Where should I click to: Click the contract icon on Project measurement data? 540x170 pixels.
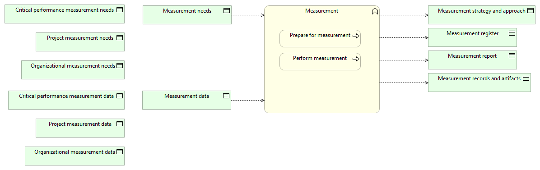(x=120, y=124)
